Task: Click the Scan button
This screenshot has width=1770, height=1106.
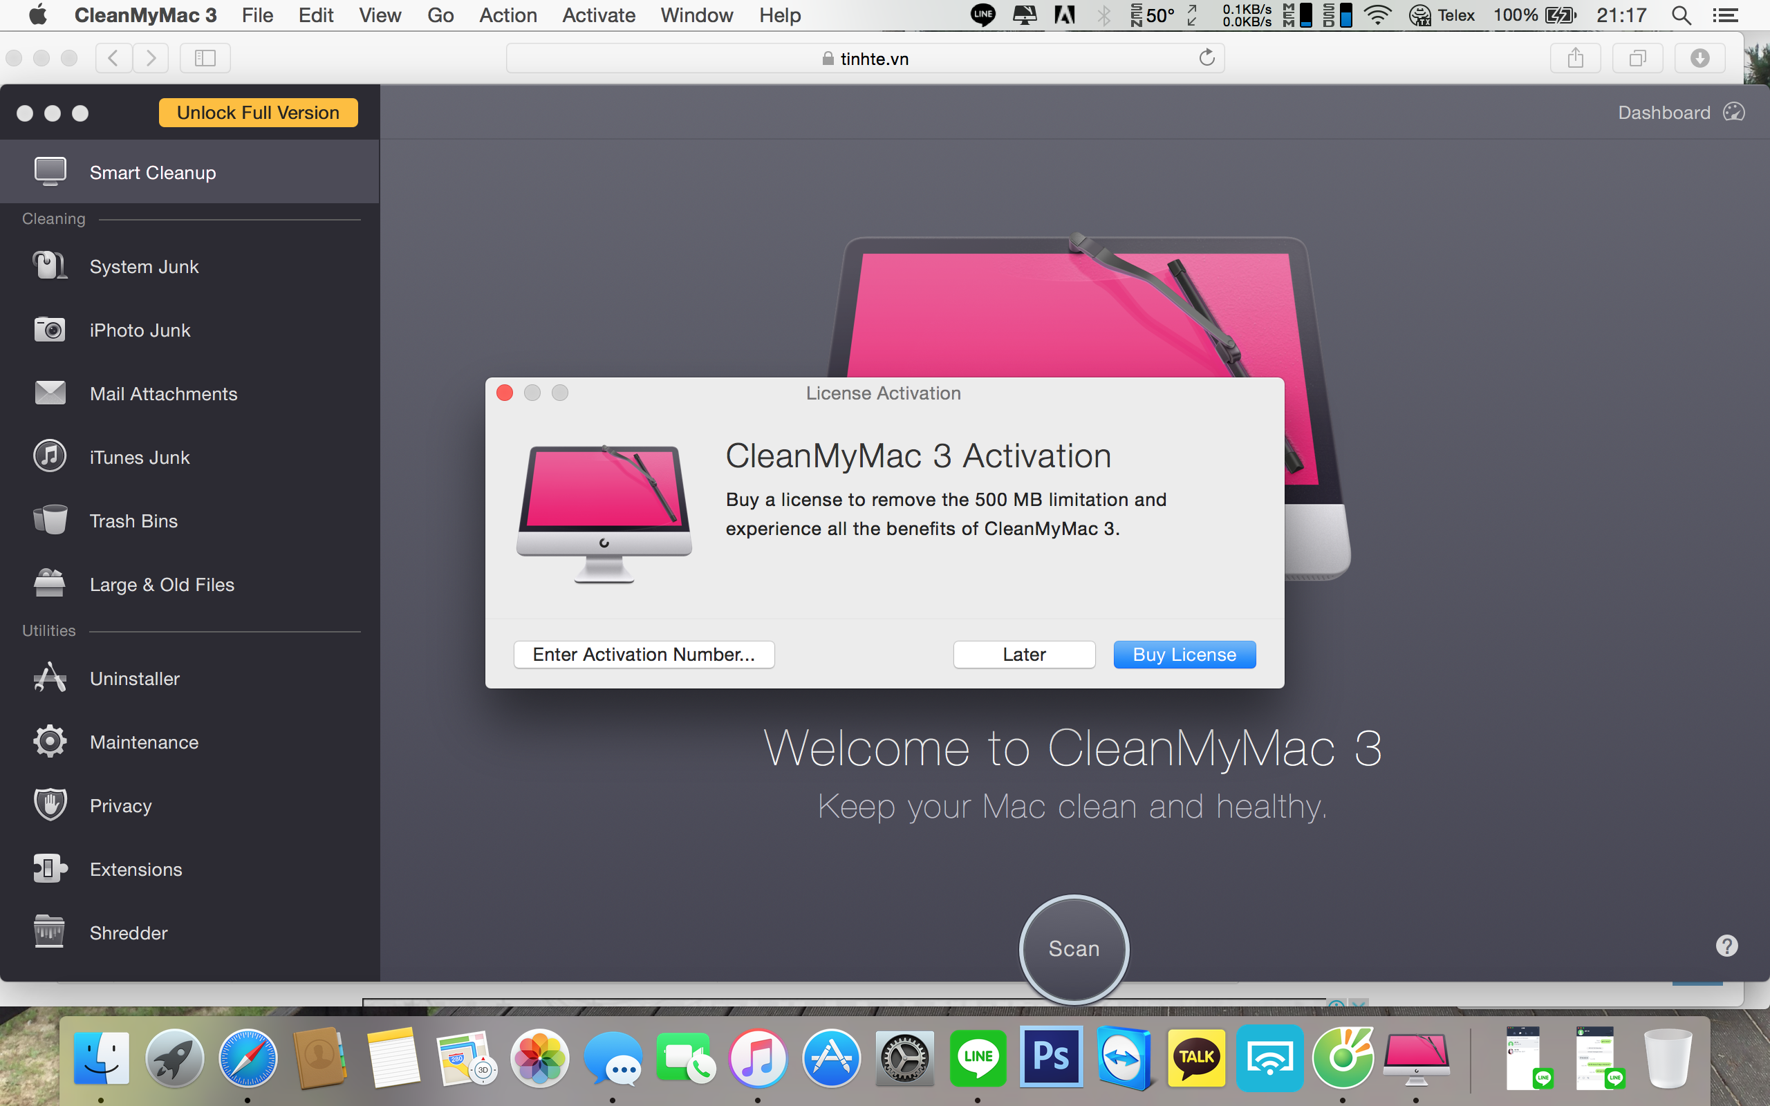Action: pyautogui.click(x=1074, y=948)
